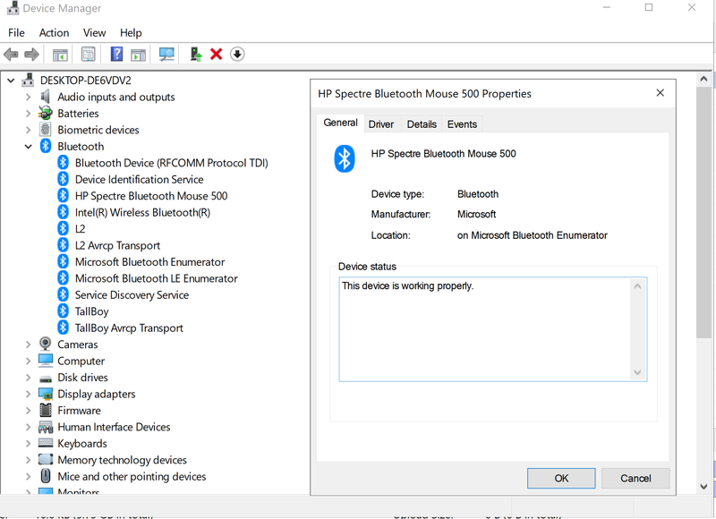This screenshot has width=716, height=519.
Task: Expand the Batteries category
Action: [29, 114]
